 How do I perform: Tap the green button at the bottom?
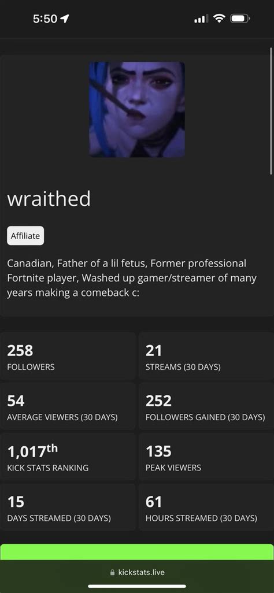(137, 552)
